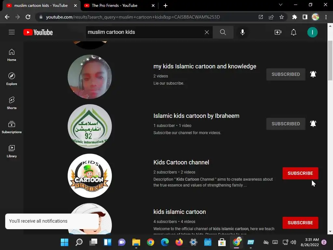Switch to The Pro Friends browser tab
The width and height of the screenshot is (333, 250).
115,6
